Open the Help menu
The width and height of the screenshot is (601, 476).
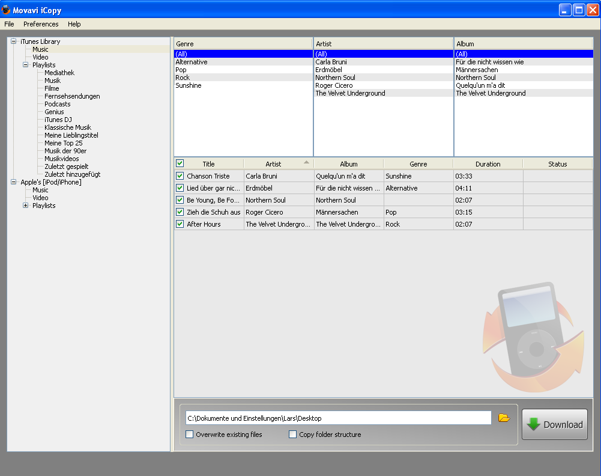pyautogui.click(x=74, y=24)
